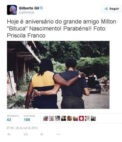Click the retweet icon below the tweet

tap(26, 134)
